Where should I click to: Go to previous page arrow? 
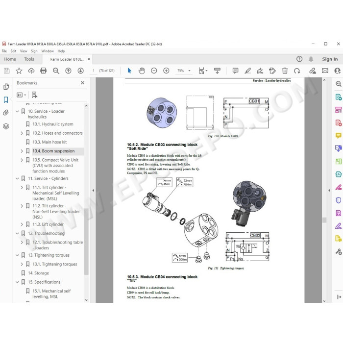pos(68,71)
